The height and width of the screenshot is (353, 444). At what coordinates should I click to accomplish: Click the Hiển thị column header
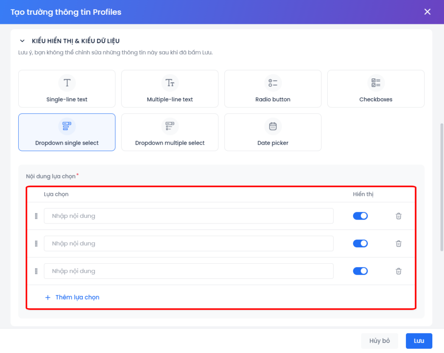pos(363,194)
